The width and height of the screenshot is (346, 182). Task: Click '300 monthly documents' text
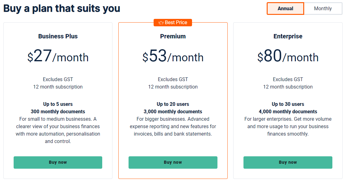click(x=58, y=112)
